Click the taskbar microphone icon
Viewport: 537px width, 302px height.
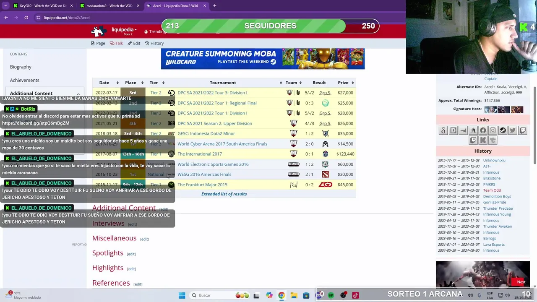tap(479, 295)
